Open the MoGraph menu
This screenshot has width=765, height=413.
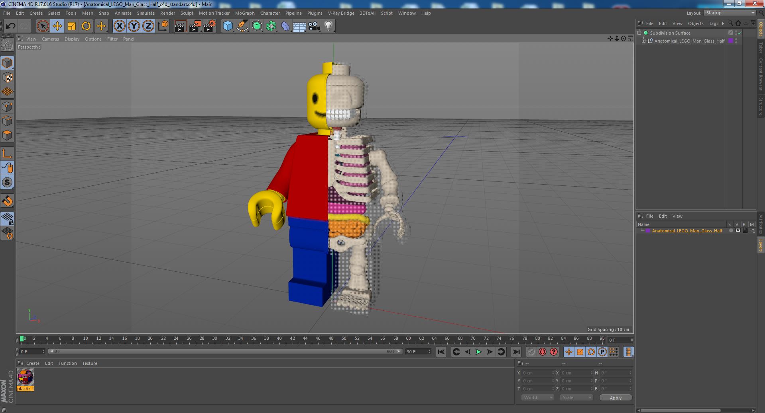tap(245, 13)
